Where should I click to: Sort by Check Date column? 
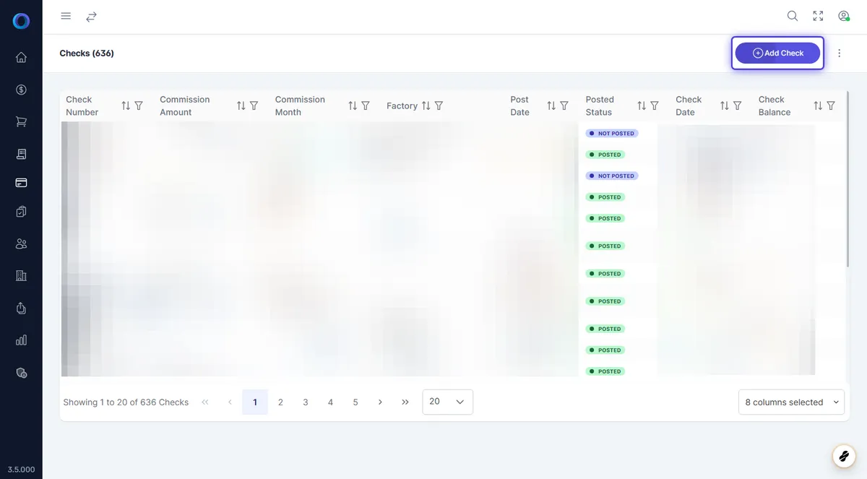725,105
